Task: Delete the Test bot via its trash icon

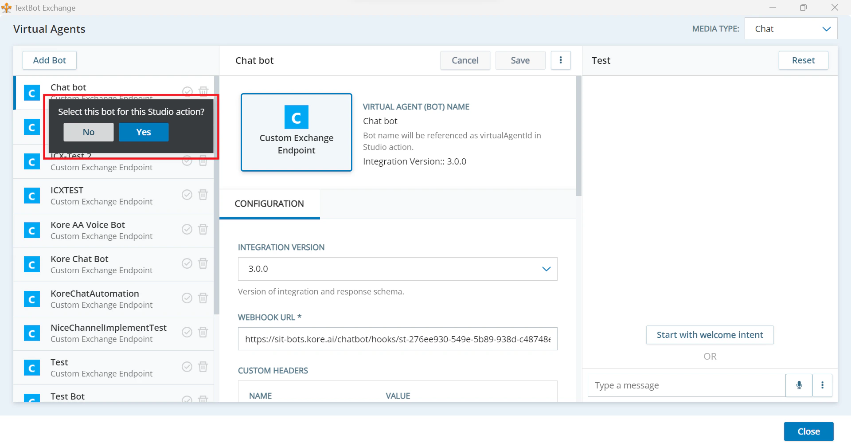Action: coord(203,367)
